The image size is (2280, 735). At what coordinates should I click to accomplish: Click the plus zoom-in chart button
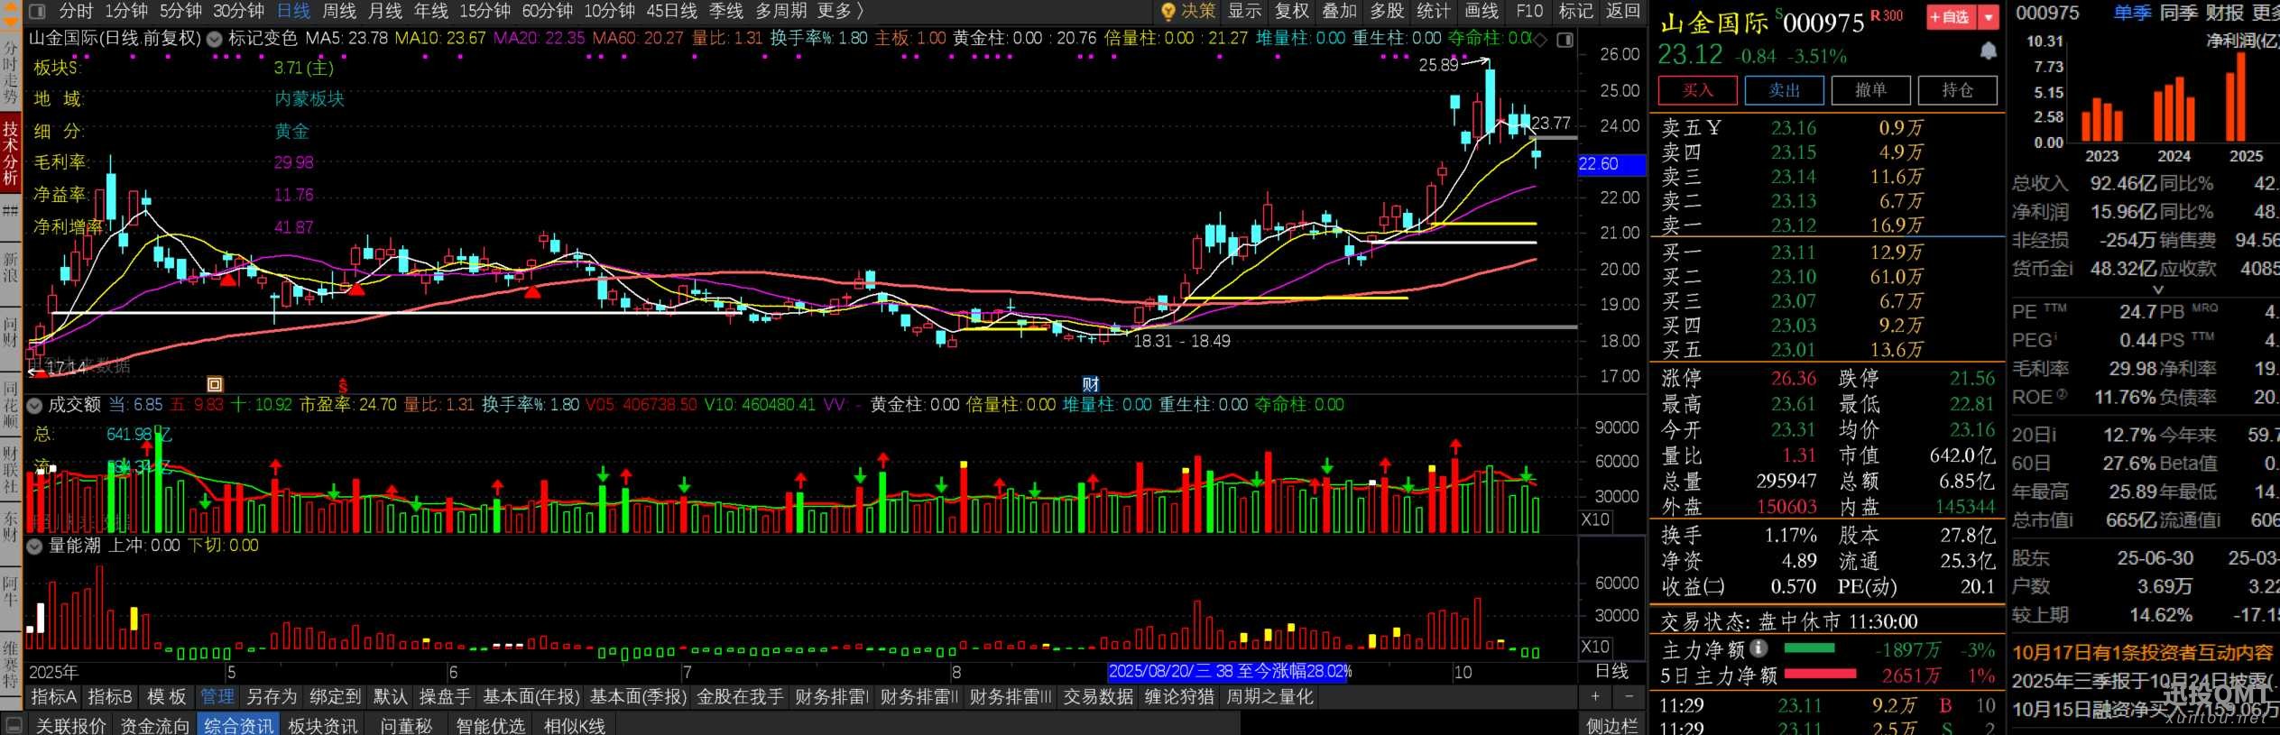click(x=1595, y=696)
